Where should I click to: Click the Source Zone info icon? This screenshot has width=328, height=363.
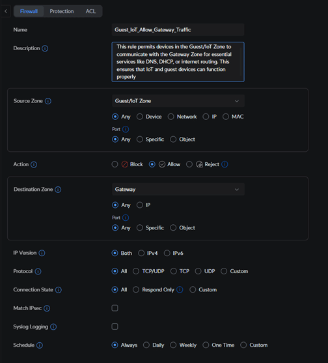pos(48,101)
